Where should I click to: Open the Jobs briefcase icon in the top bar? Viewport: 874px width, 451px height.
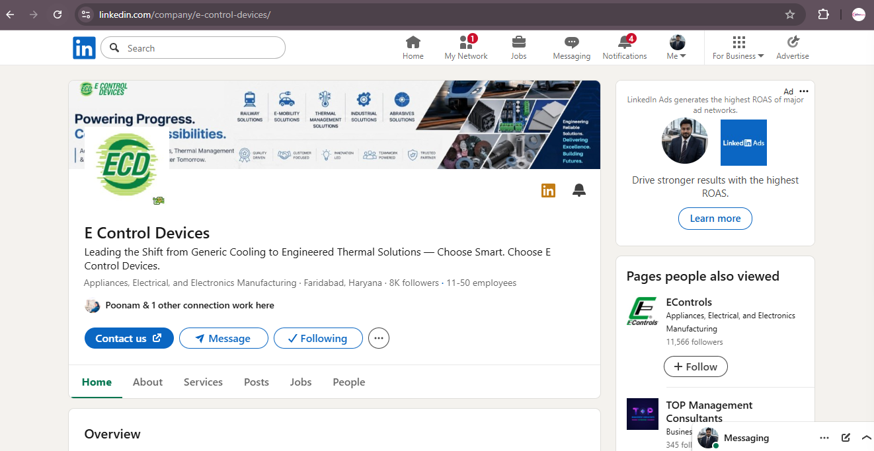(x=519, y=48)
